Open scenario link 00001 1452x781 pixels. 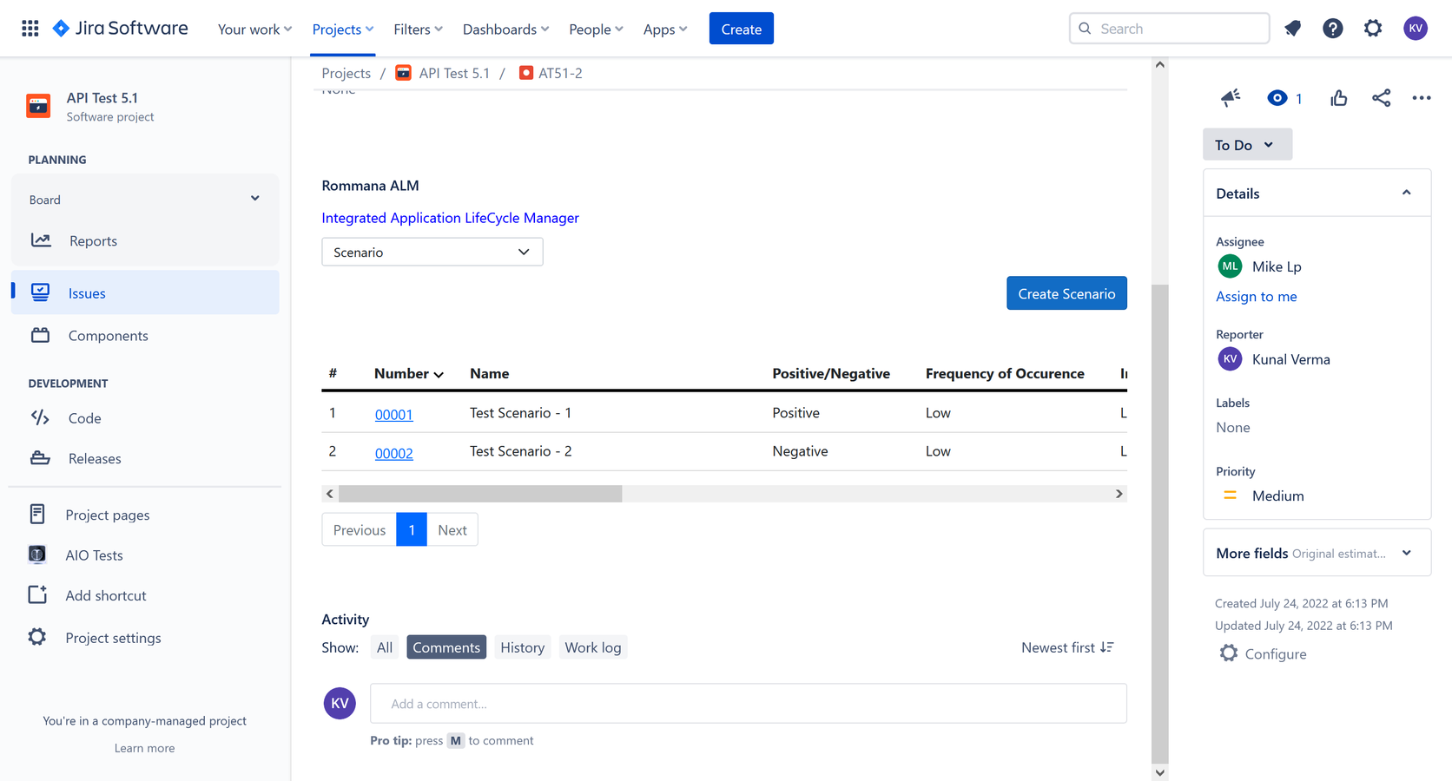tap(393, 414)
